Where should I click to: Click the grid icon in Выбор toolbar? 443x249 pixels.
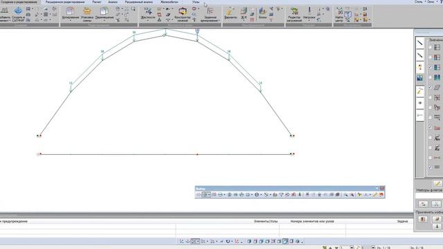coord(214,195)
